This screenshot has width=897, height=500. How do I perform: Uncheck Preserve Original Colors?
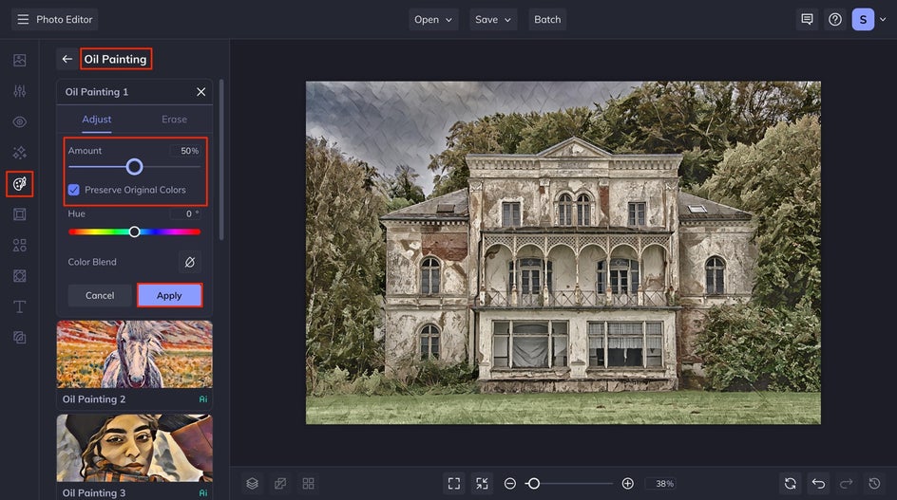coord(74,190)
